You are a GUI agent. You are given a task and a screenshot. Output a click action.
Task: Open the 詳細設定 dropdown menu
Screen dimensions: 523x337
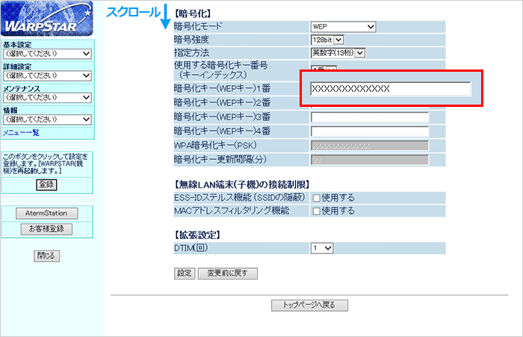click(47, 76)
